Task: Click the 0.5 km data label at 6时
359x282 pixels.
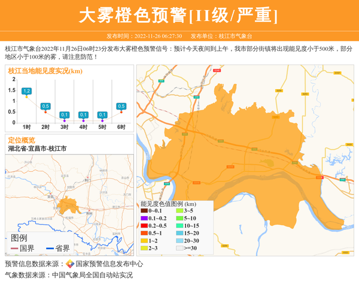Action: [x=121, y=106]
